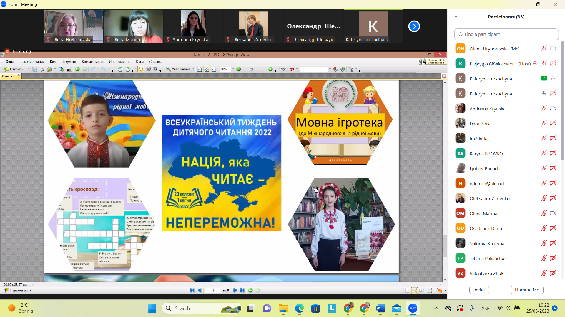Toggle Andriana Krynska's video icon
This screenshot has width=565, height=317.
point(553,109)
